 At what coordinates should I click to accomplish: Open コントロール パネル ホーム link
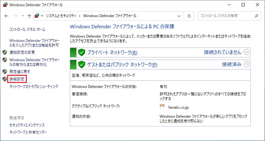(27, 30)
